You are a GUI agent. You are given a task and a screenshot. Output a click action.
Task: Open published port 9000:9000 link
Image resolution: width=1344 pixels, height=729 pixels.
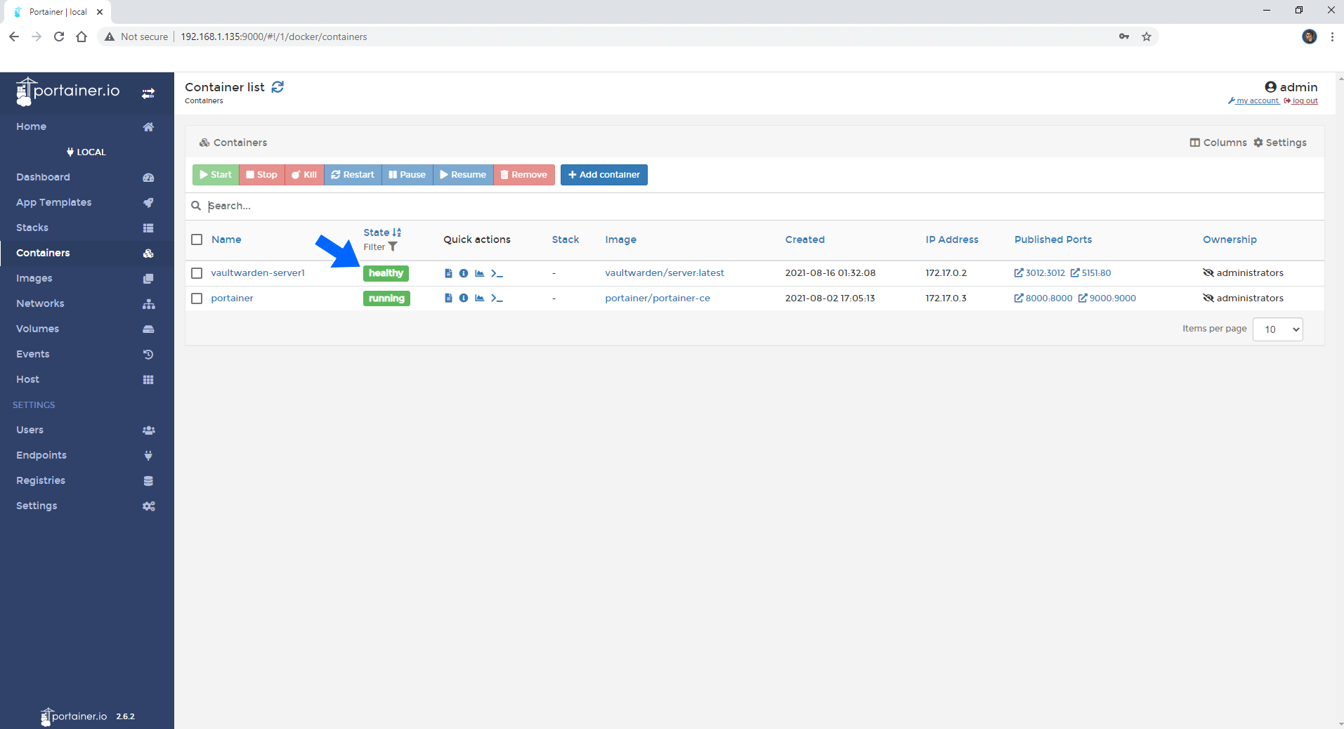point(1107,298)
